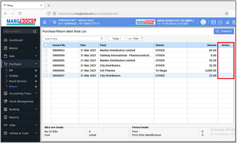Click the search magnifier in sidebar
The height and width of the screenshot is (143, 237).
click(35, 31)
